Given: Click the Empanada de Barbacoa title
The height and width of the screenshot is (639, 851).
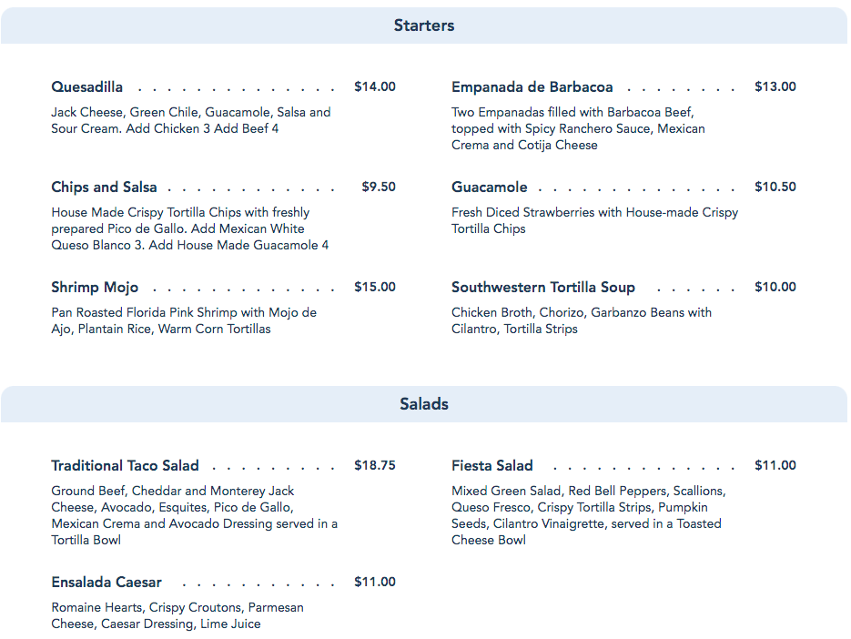Looking at the screenshot, I should pos(532,87).
